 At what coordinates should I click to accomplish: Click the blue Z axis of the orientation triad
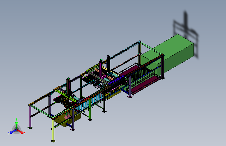click(13, 131)
